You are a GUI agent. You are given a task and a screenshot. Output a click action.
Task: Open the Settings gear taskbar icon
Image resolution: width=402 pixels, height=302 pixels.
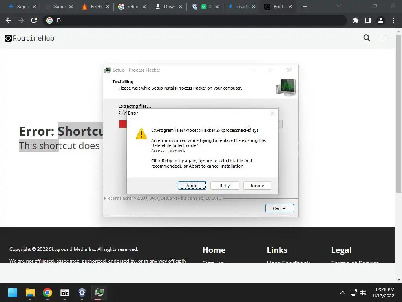pos(82,293)
